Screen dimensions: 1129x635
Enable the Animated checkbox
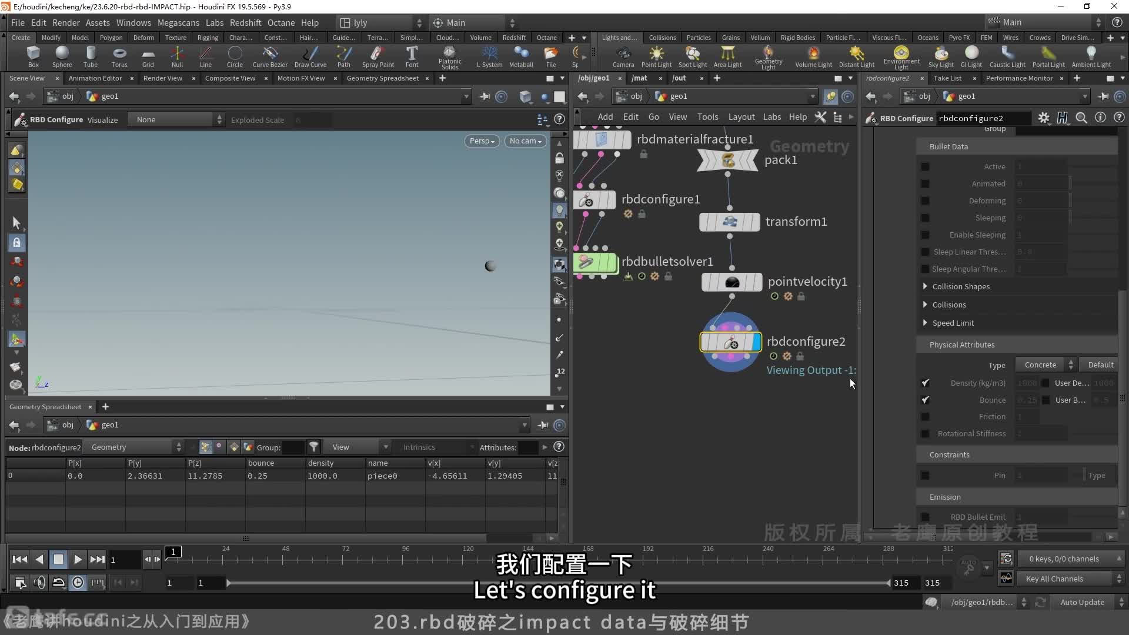pyautogui.click(x=925, y=184)
